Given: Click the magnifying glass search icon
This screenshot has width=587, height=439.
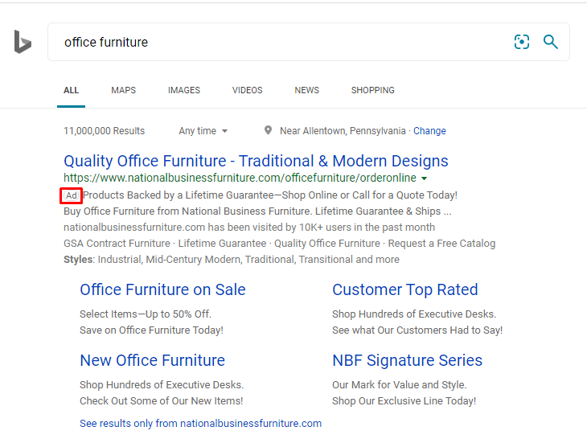Looking at the screenshot, I should click(x=550, y=42).
